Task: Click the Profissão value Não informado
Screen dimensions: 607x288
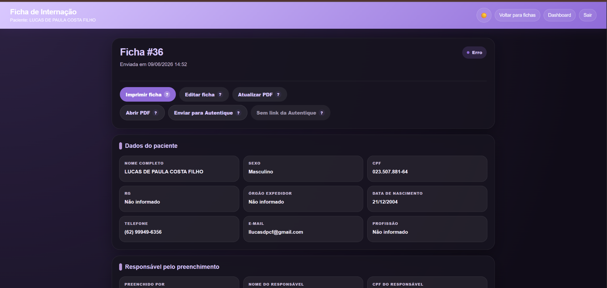Action: 390,232
